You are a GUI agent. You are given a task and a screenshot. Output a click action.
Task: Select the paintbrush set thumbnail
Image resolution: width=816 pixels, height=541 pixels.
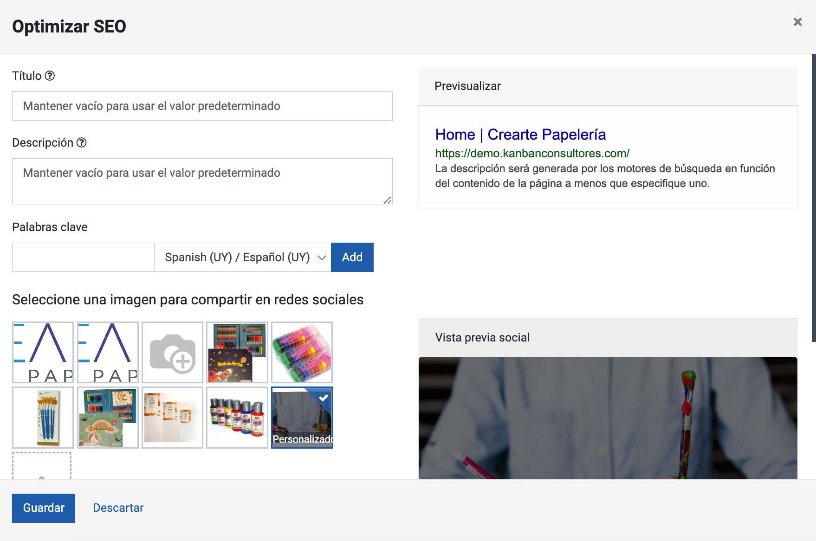tap(42, 418)
